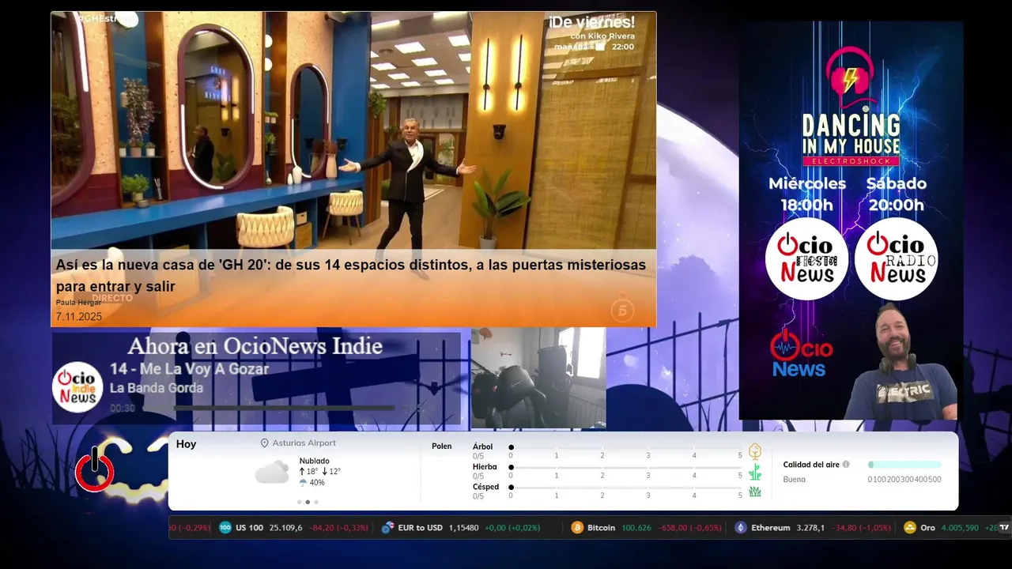The width and height of the screenshot is (1012, 569).
Task: Click the 'Nublado' weather condition text
Action: [x=314, y=461]
